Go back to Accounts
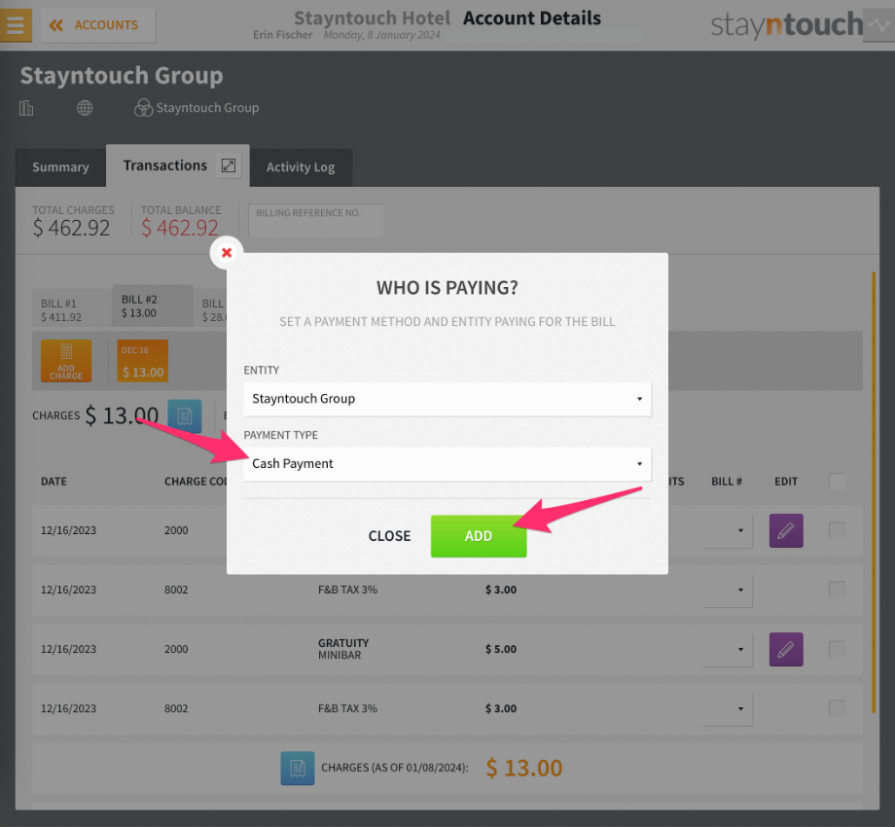The image size is (895, 827). [98, 25]
